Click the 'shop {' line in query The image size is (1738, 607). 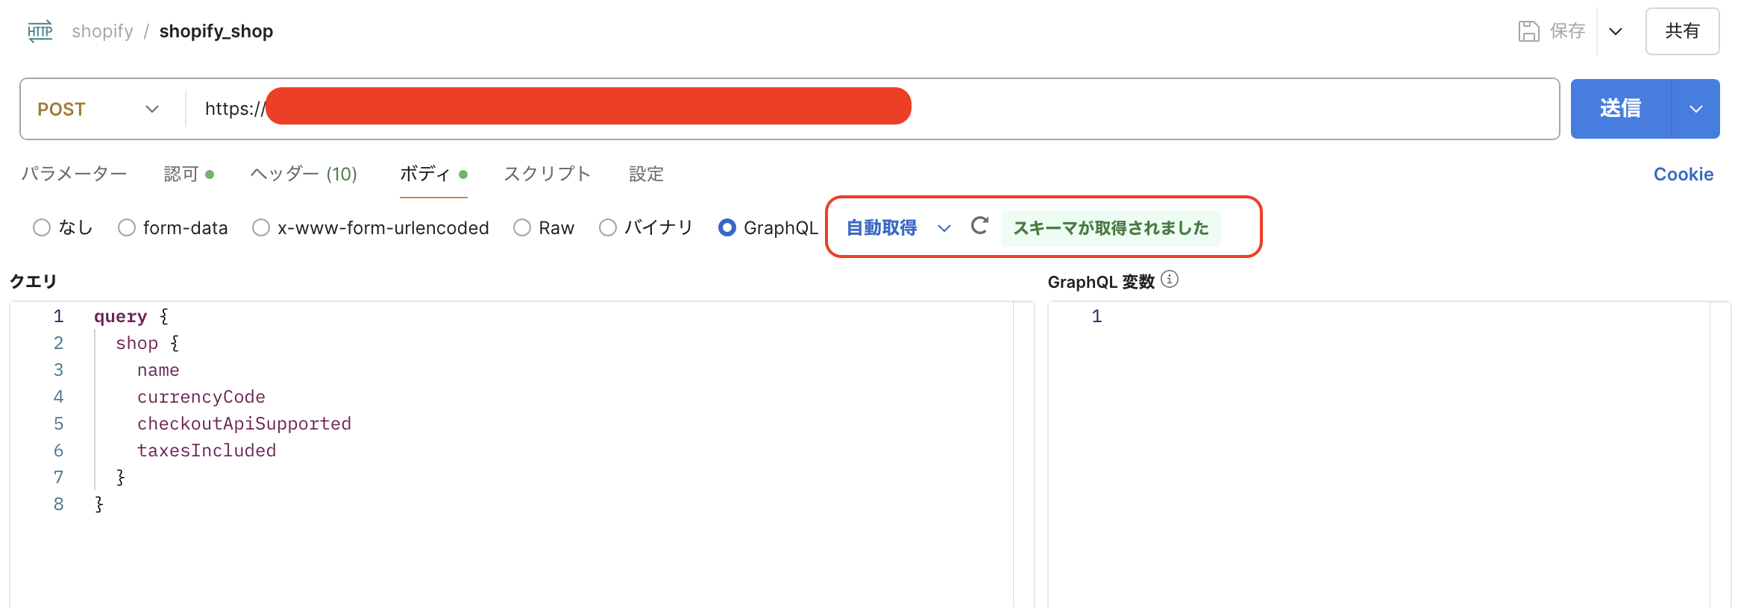(x=148, y=343)
